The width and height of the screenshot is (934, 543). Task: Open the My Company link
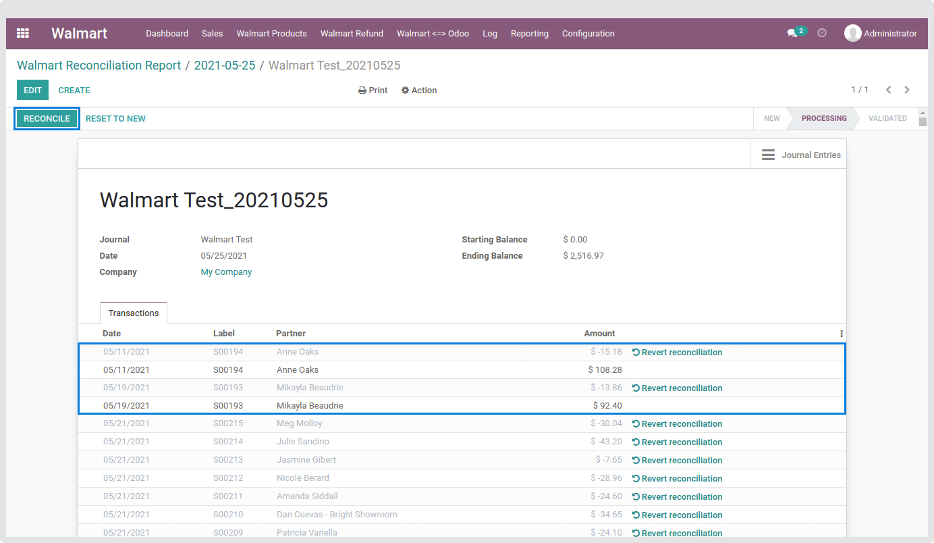(x=226, y=272)
